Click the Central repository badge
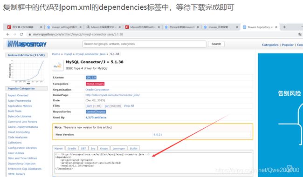Image resolution: width=303 pixels, height=177 pixels. coord(90,111)
